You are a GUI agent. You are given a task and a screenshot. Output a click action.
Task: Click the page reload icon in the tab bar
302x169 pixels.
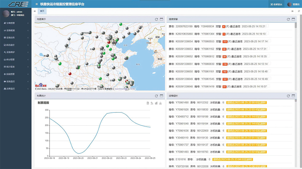click(x=299, y=11)
